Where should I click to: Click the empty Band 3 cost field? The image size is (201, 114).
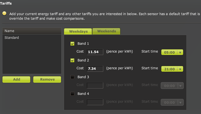click(95, 85)
